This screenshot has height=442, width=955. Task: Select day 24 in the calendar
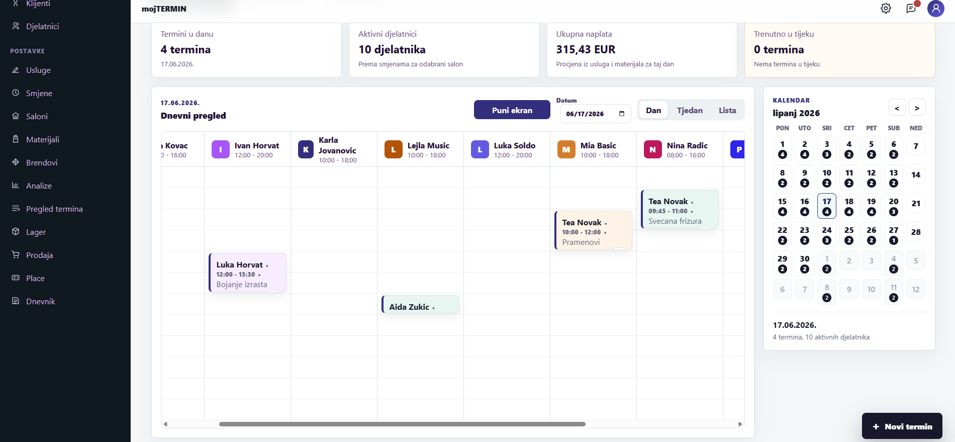[826, 234]
